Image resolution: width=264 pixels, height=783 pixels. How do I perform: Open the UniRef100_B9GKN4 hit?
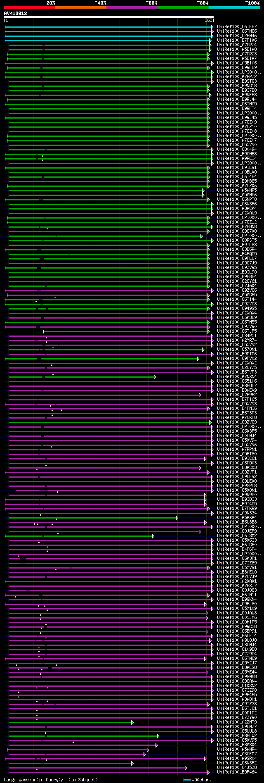point(237,600)
